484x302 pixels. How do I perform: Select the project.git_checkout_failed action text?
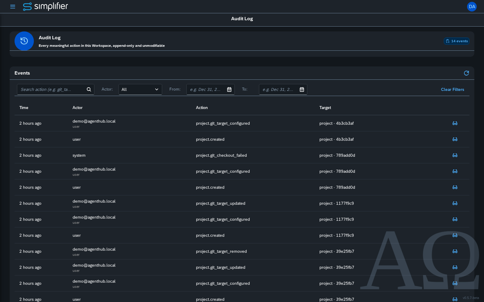[x=221, y=155]
